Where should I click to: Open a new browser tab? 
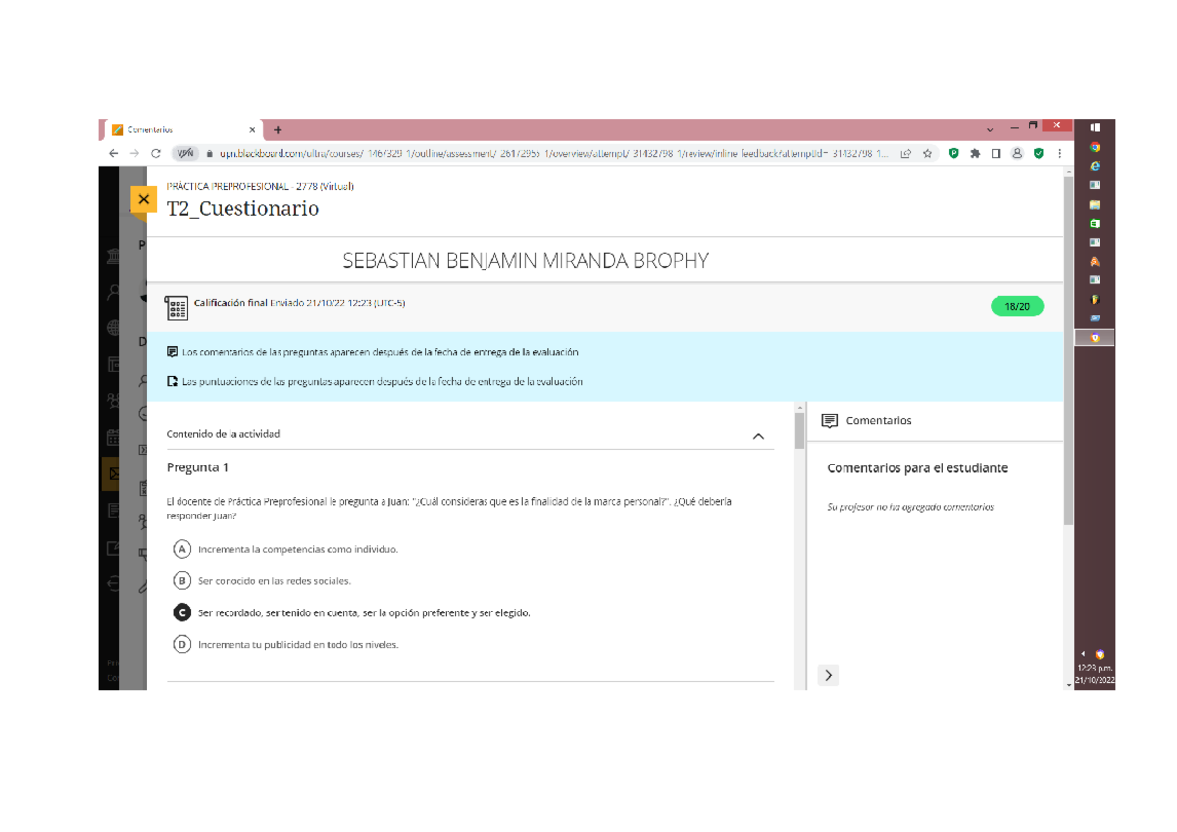[x=278, y=129]
